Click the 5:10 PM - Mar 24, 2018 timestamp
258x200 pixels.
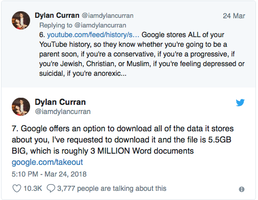49,174
